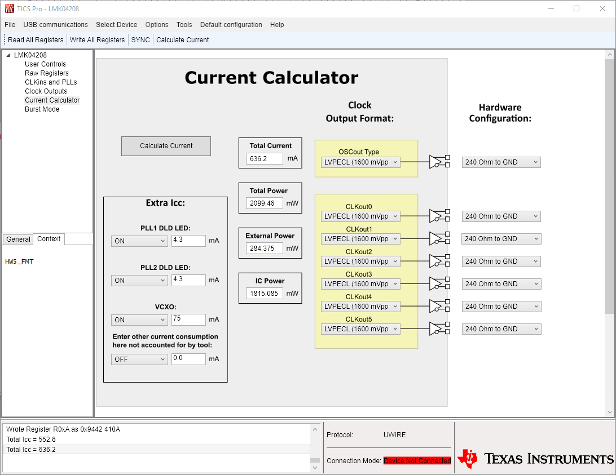Viewport: 616px width, 475px height.
Task: Click the CLKout0 output buffer symbol
Action: click(439, 216)
